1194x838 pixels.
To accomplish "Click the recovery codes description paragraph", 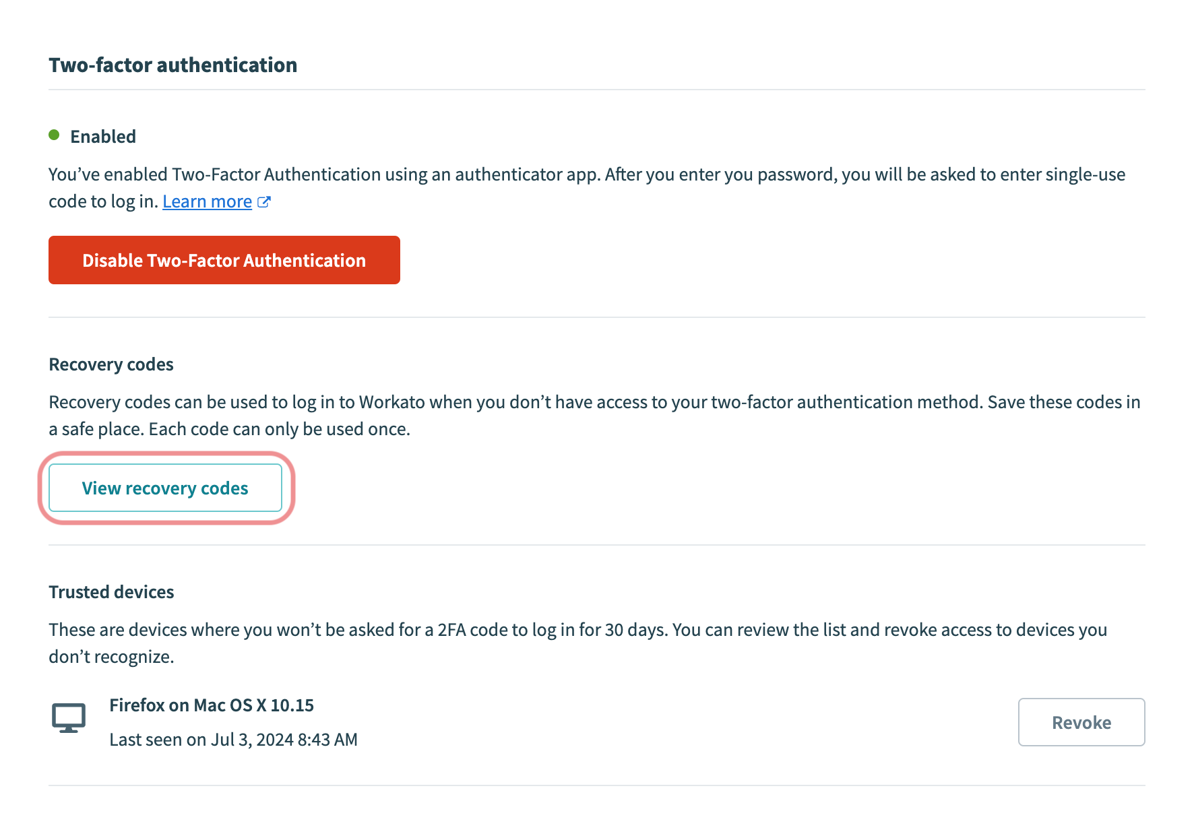I will point(593,415).
